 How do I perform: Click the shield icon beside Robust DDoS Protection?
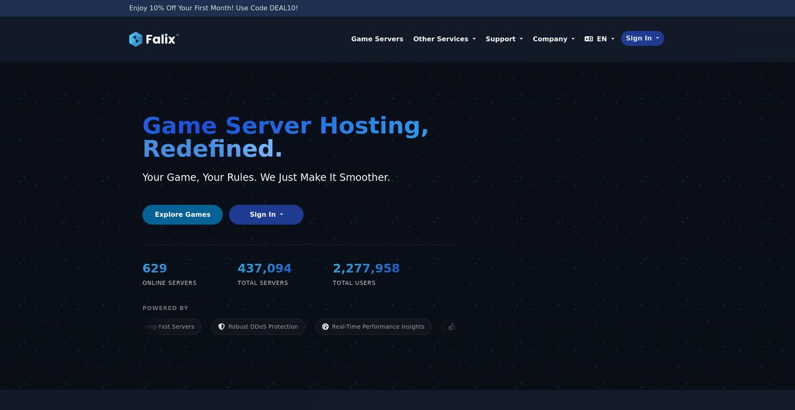(222, 327)
